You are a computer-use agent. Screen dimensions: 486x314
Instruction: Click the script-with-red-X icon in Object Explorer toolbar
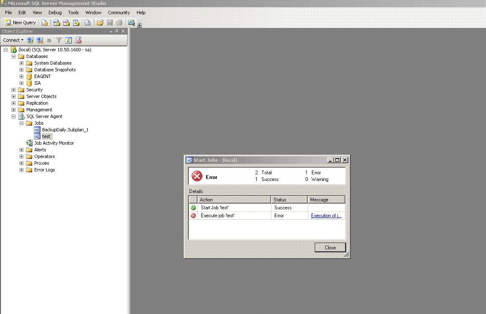(78, 40)
